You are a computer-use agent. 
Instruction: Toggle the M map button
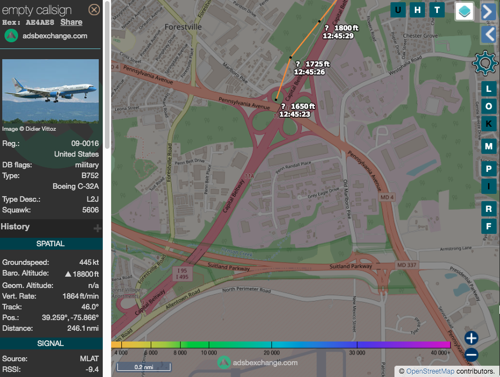coord(489,147)
